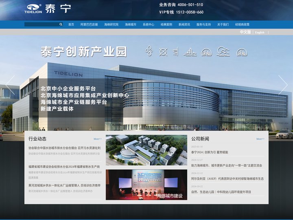Open news 自然、生态幼儿园 中科院幼儿园
This screenshot has width=293, height=220.
pos(221,192)
